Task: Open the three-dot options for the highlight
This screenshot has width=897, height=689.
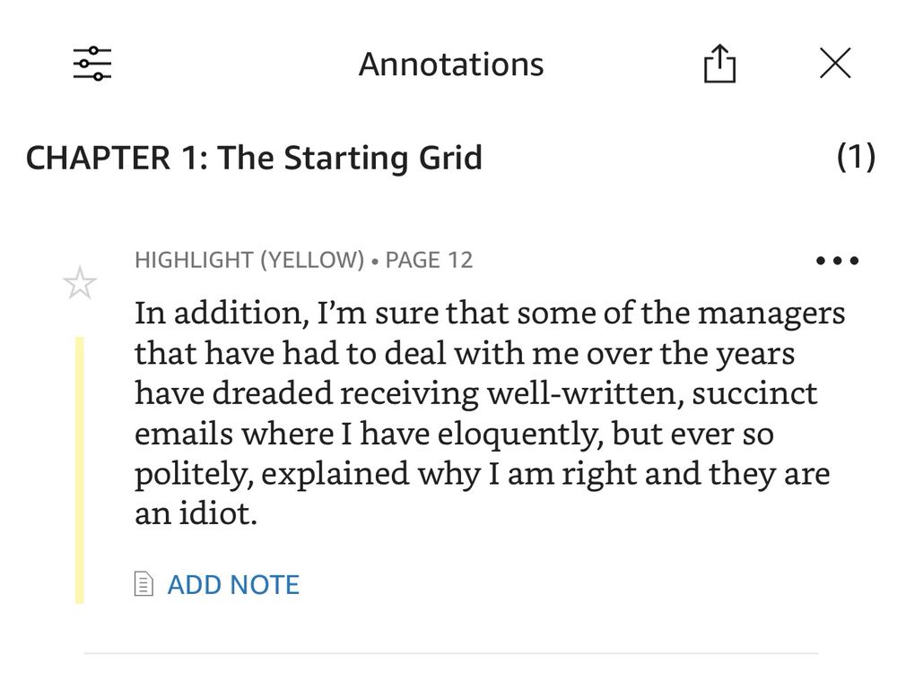Action: 837,261
